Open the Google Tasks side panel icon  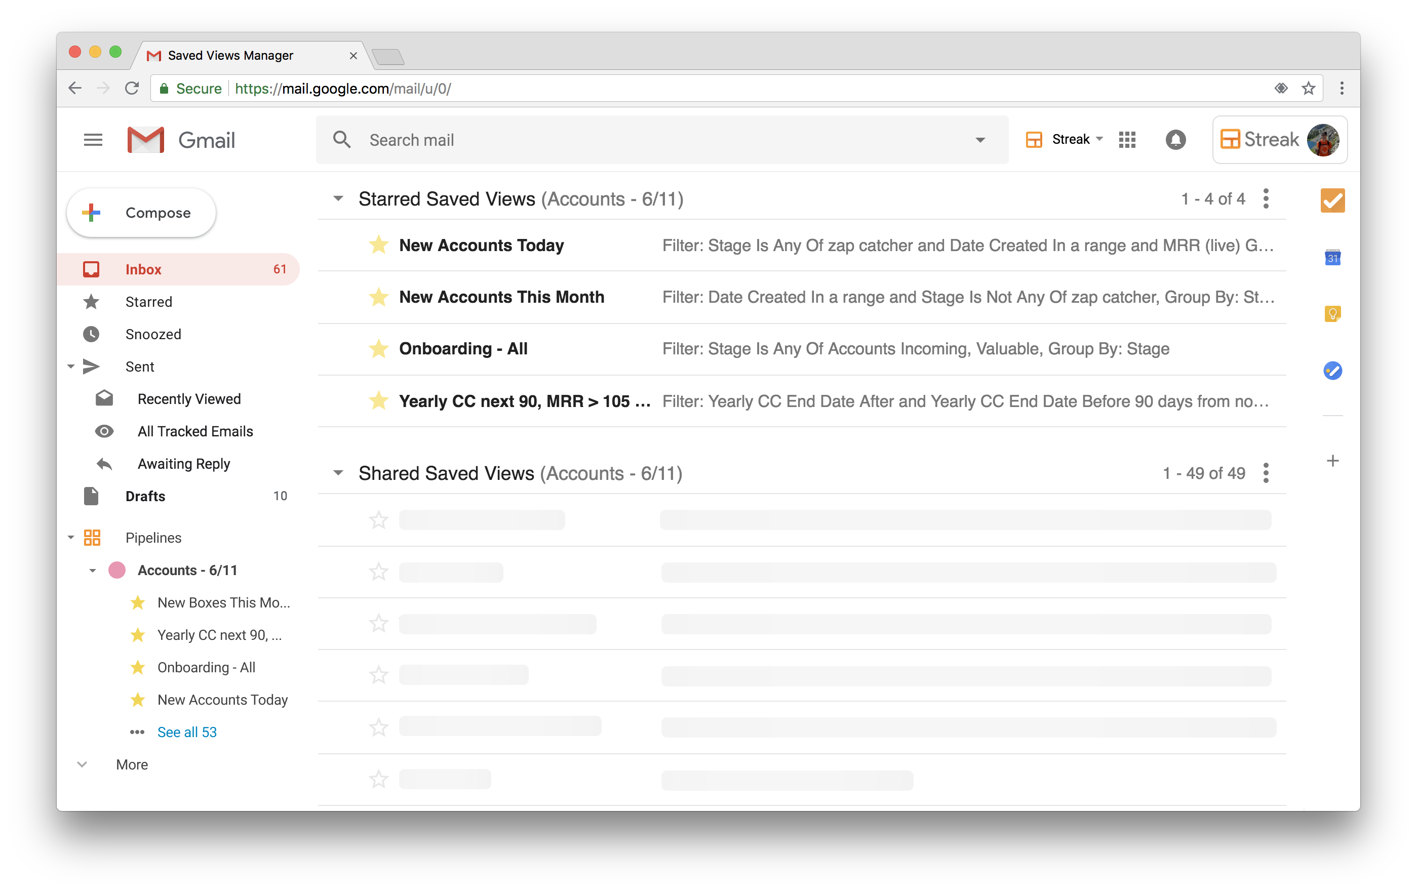coord(1332,371)
